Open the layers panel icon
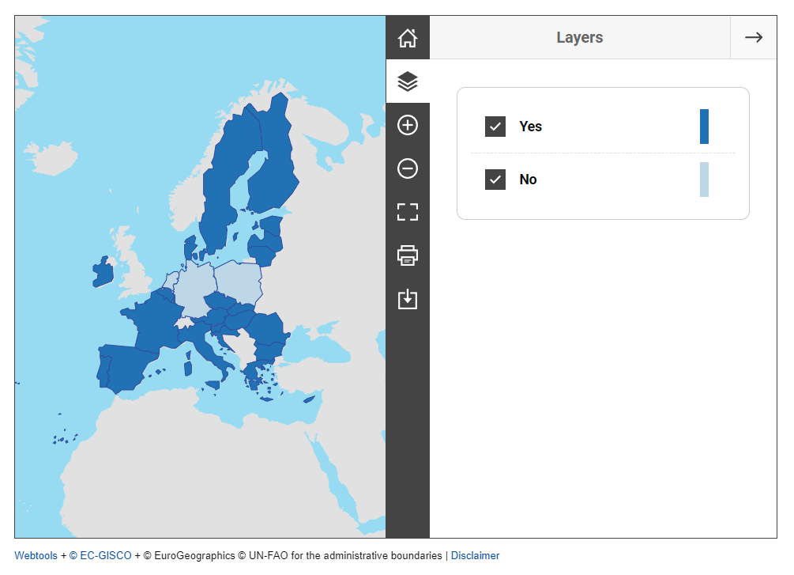Image resolution: width=794 pixels, height=575 pixels. [407, 81]
